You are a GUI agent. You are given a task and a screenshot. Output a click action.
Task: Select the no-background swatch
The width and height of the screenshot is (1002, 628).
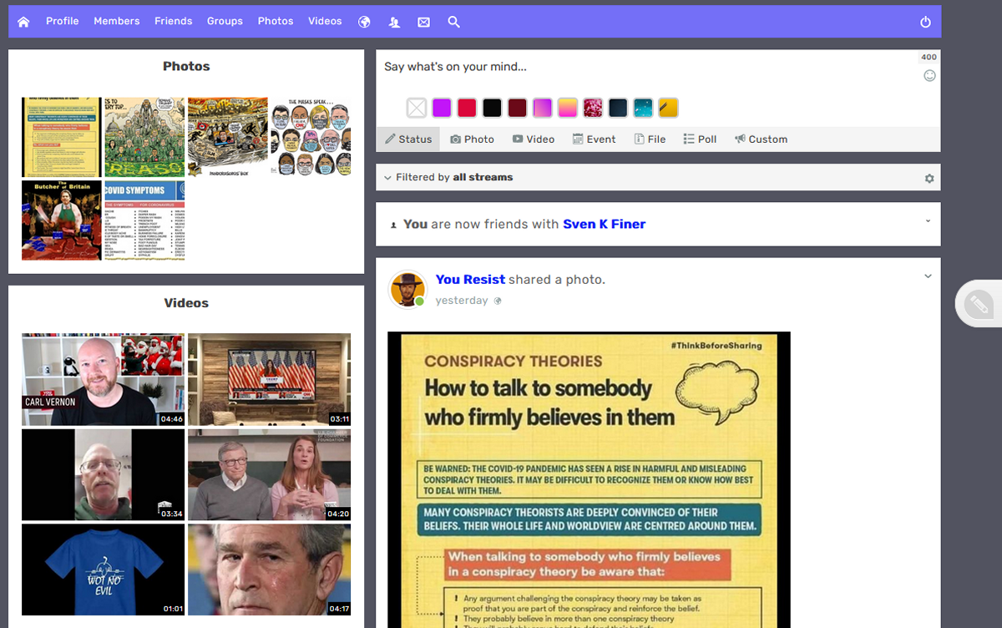(417, 108)
